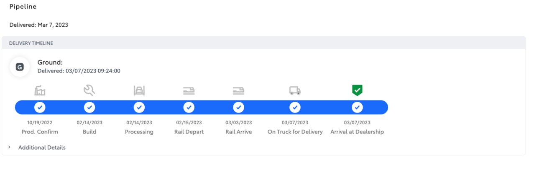This screenshot has height=173, width=534.
Task: Click the G Ground badge icon
Action: [20, 67]
